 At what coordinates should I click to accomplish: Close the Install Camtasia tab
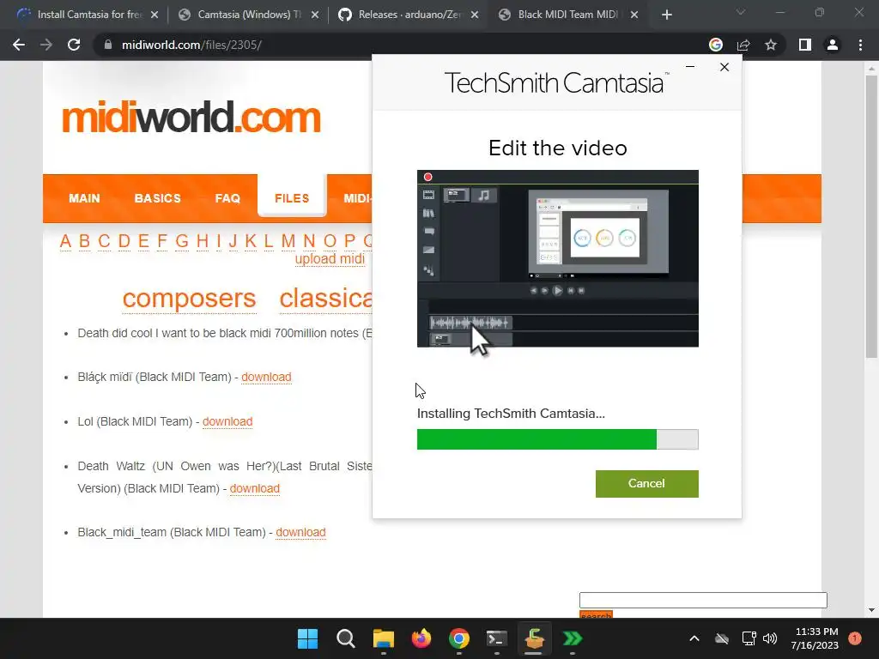point(155,15)
